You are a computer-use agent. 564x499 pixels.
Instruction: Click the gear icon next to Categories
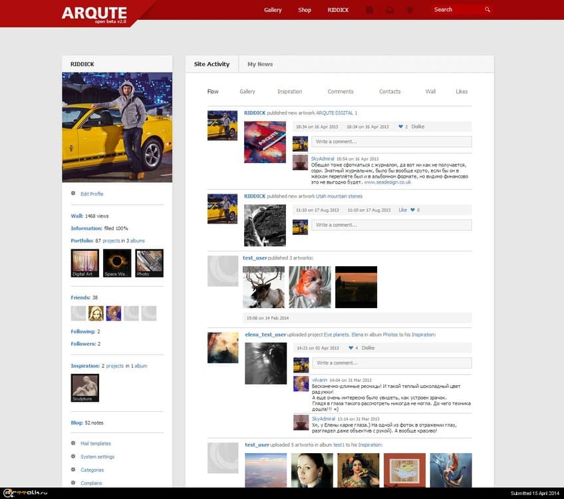[x=73, y=470]
